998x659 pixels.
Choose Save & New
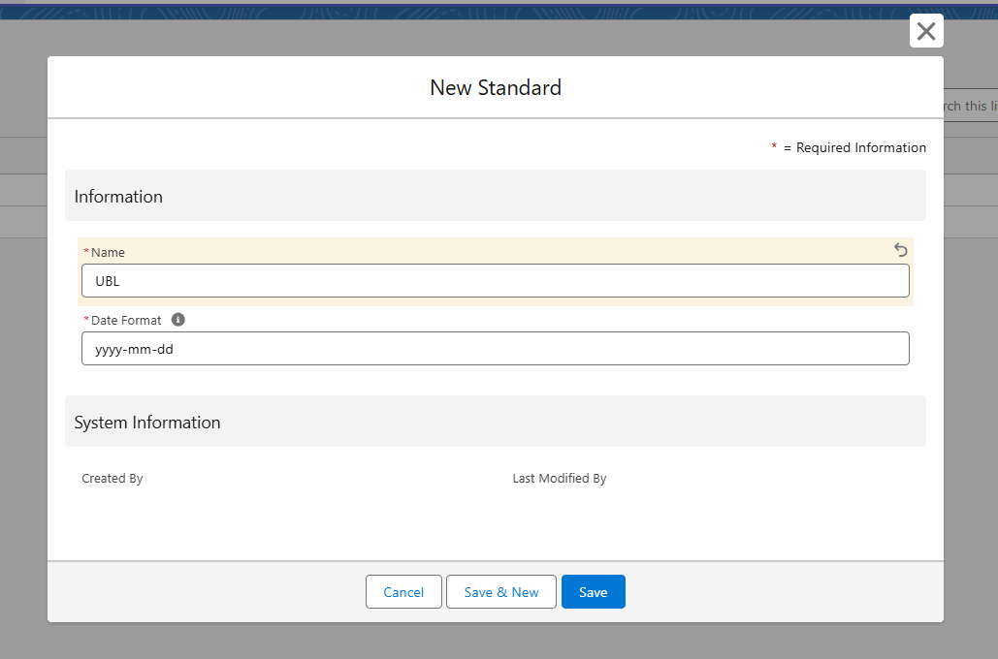click(x=500, y=592)
